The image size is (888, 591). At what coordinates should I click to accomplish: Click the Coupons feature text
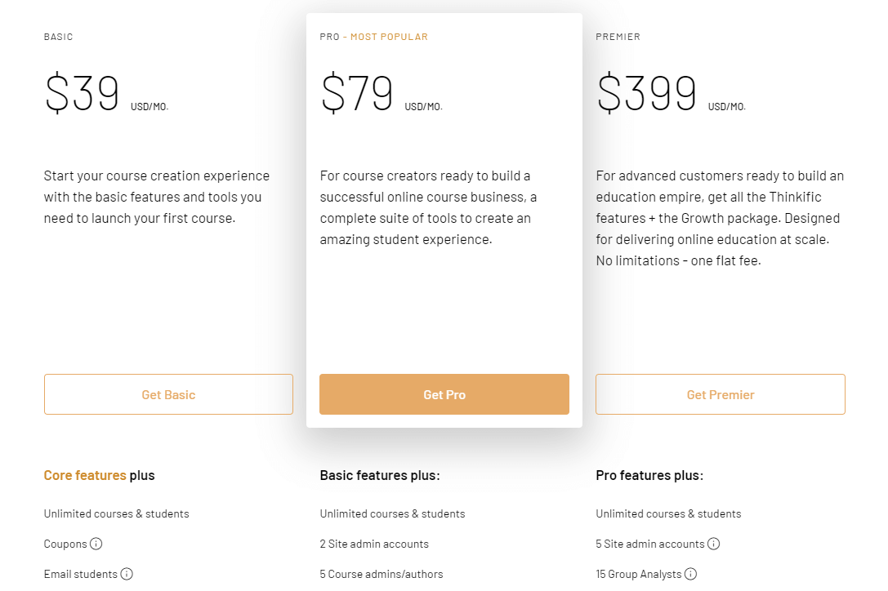click(65, 544)
